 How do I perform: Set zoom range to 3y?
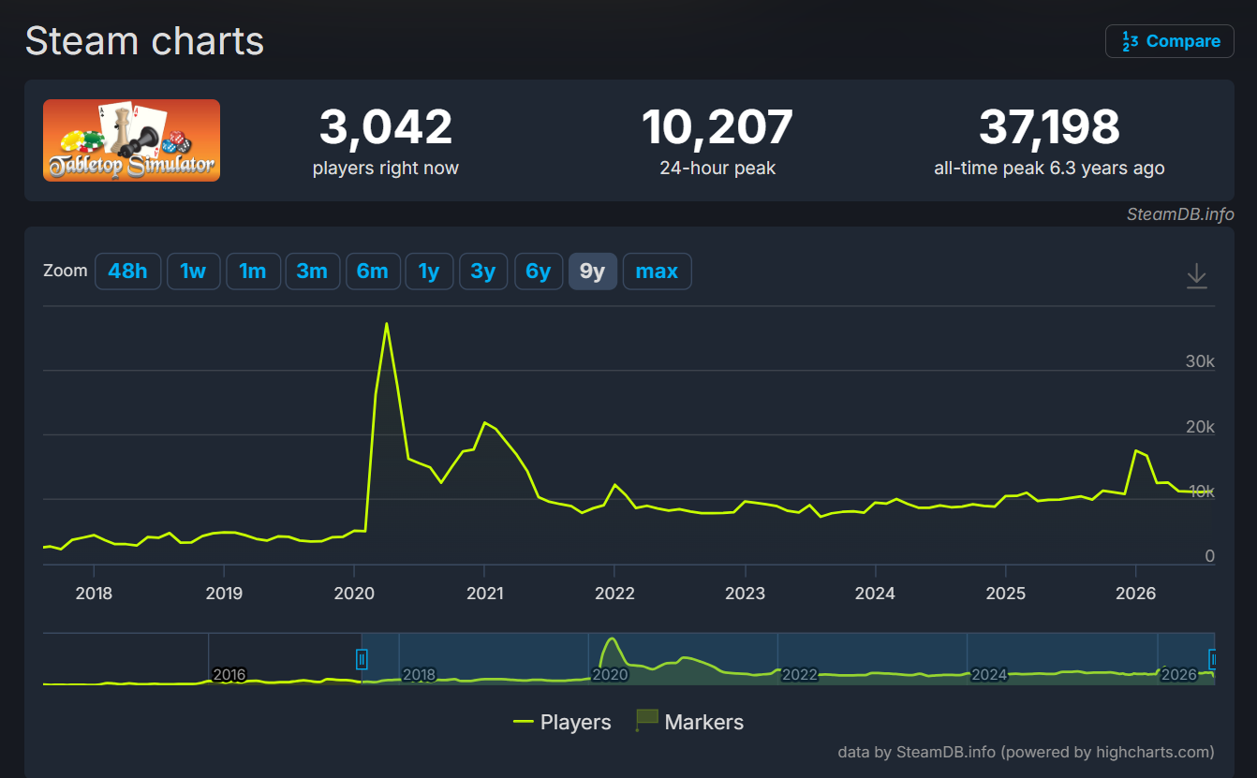[483, 272]
